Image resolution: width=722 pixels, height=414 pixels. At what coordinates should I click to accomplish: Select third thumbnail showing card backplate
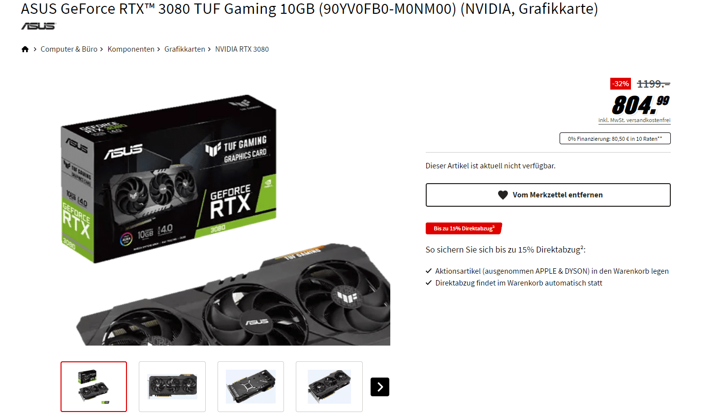(x=251, y=386)
